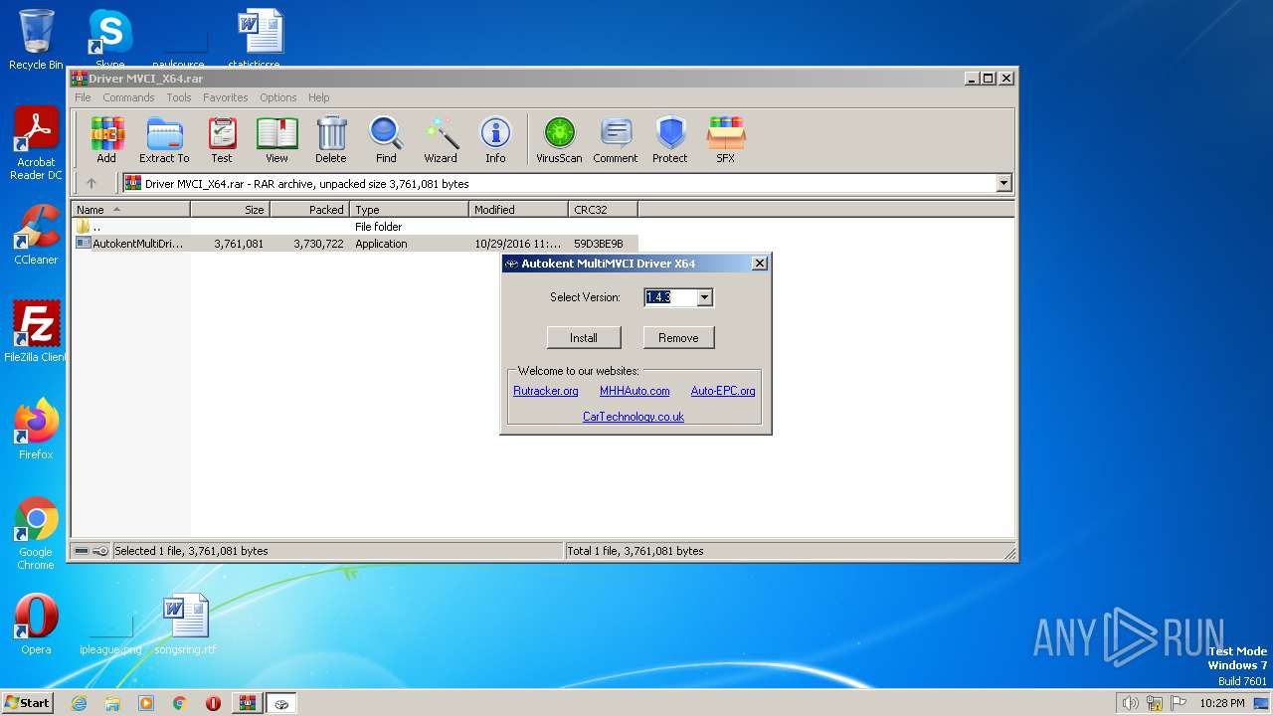Open Firefox desktop shortcut

tap(36, 430)
